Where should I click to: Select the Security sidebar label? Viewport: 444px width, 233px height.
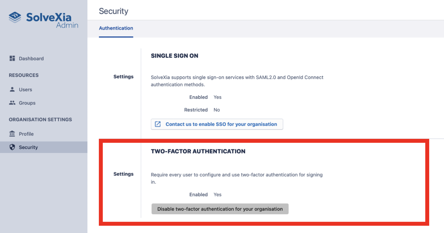tap(28, 148)
